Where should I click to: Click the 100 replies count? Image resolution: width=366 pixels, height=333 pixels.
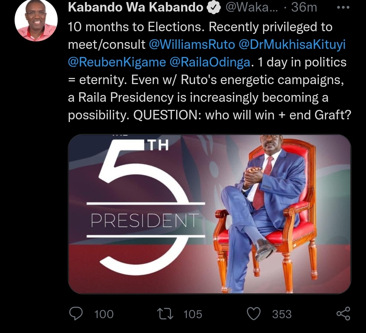coord(104,314)
